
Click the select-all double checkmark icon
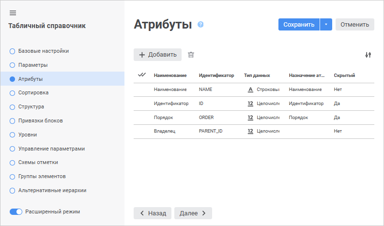coord(142,75)
